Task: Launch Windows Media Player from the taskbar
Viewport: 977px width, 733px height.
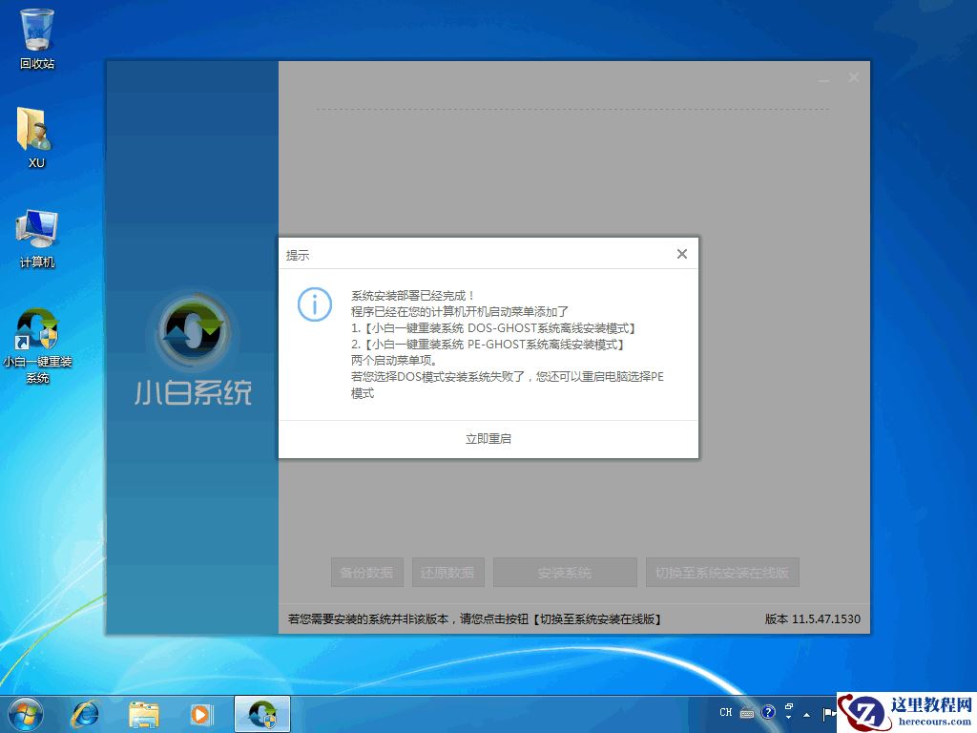Action: [x=201, y=713]
